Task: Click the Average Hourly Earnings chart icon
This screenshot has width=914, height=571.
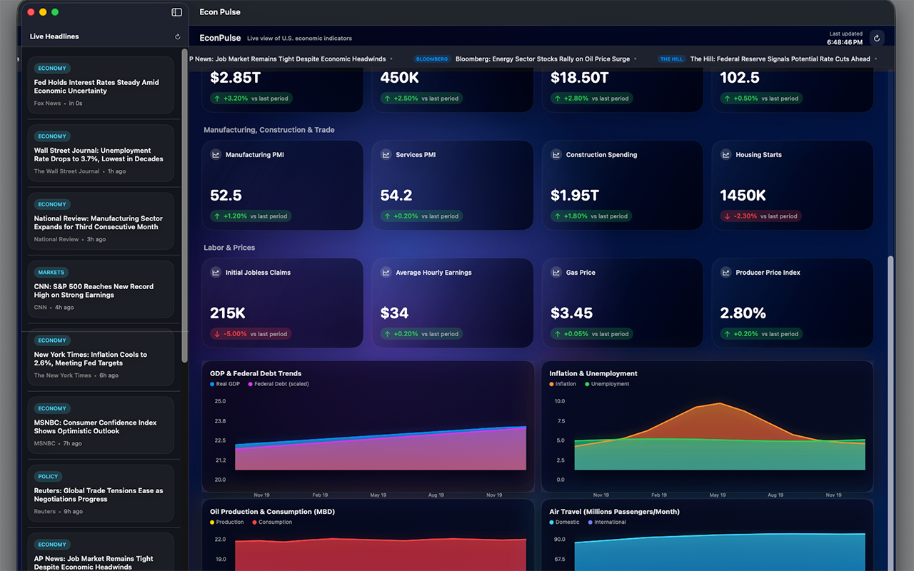Action: pyautogui.click(x=386, y=272)
